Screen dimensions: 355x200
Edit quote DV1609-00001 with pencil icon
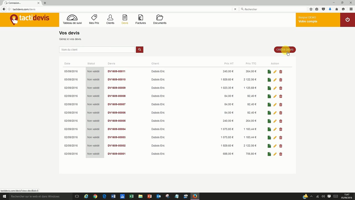coord(275,154)
